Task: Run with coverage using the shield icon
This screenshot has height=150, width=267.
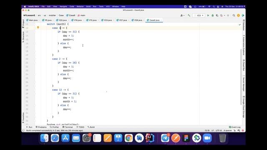Action: [217, 15]
